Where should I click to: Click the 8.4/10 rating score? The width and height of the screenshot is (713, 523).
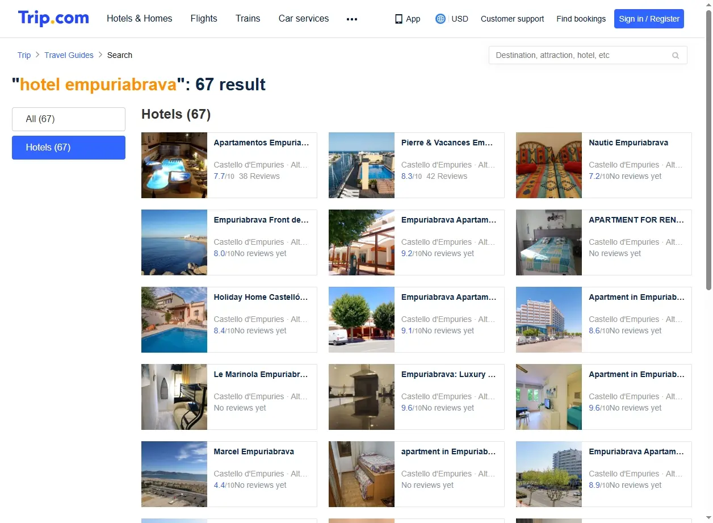point(224,330)
